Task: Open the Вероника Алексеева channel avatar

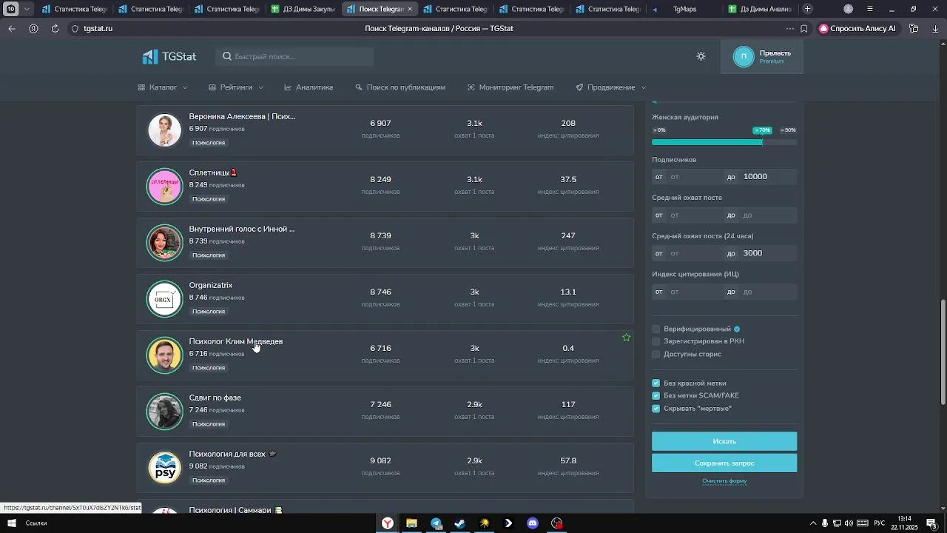Action: pos(164,130)
